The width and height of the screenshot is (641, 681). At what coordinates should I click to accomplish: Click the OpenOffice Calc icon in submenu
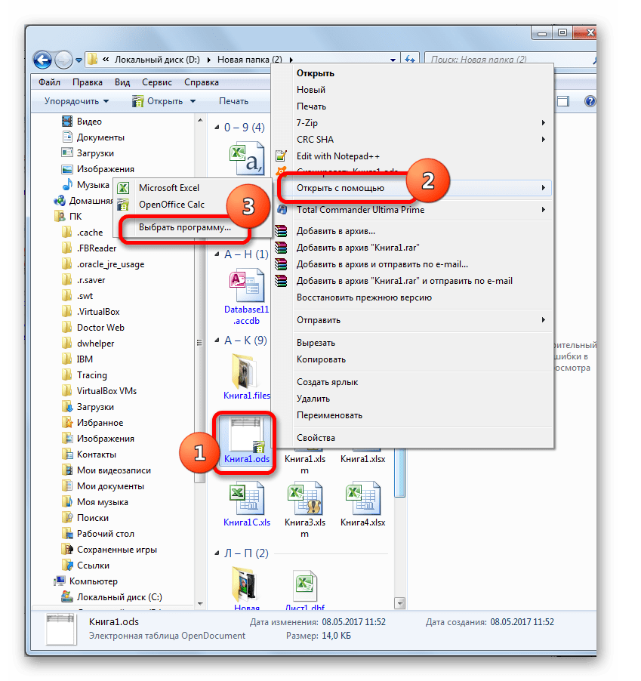point(123,204)
